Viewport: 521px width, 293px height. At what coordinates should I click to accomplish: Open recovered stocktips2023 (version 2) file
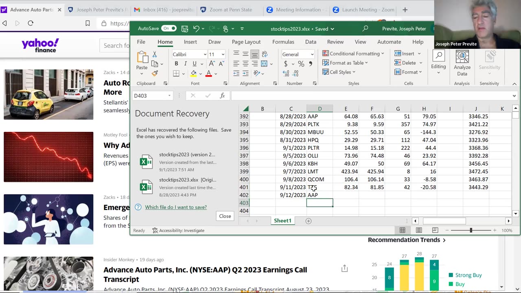pos(184,162)
